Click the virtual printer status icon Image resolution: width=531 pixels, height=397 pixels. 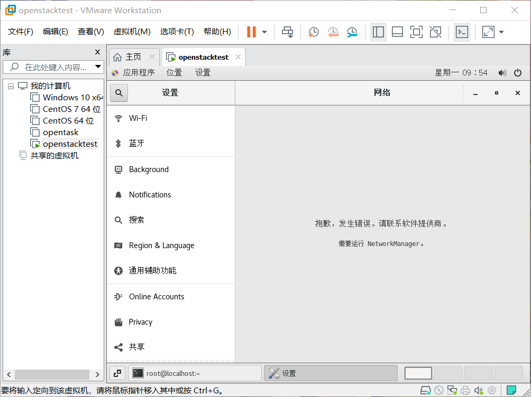(x=465, y=391)
